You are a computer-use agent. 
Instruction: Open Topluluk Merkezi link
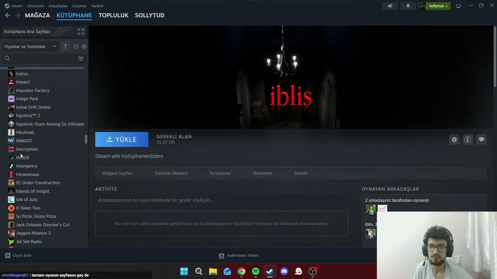[x=171, y=173]
